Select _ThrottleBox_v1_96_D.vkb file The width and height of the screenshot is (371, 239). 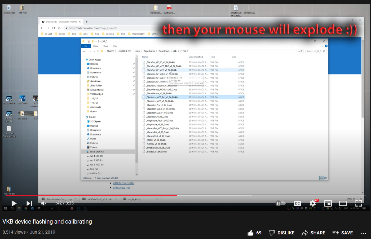pos(158,148)
